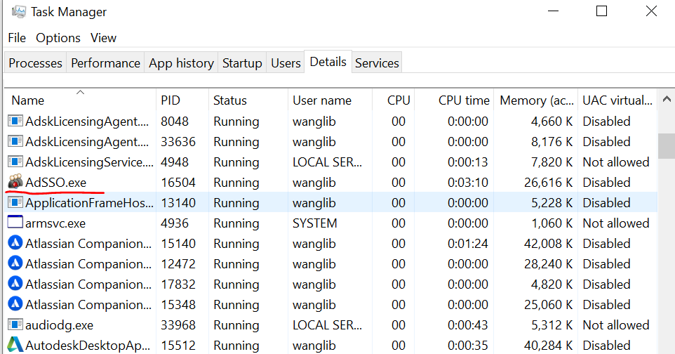Sort by the PID column header
The height and width of the screenshot is (354, 675).
(171, 101)
